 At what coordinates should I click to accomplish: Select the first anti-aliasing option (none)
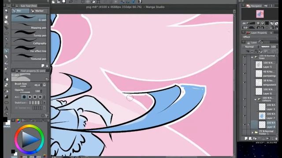click(x=24, y=97)
